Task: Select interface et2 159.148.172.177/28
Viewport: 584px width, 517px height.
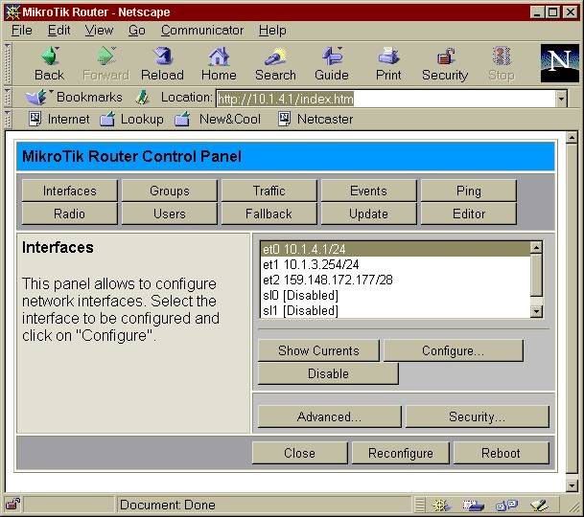Action: point(395,280)
